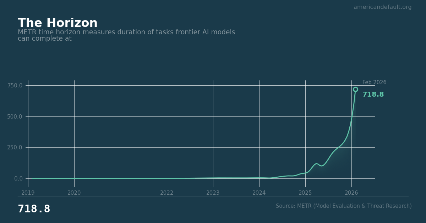Click the small line peak just after 2025
Screen dimensions: 426x223
pyautogui.click(x=316, y=164)
